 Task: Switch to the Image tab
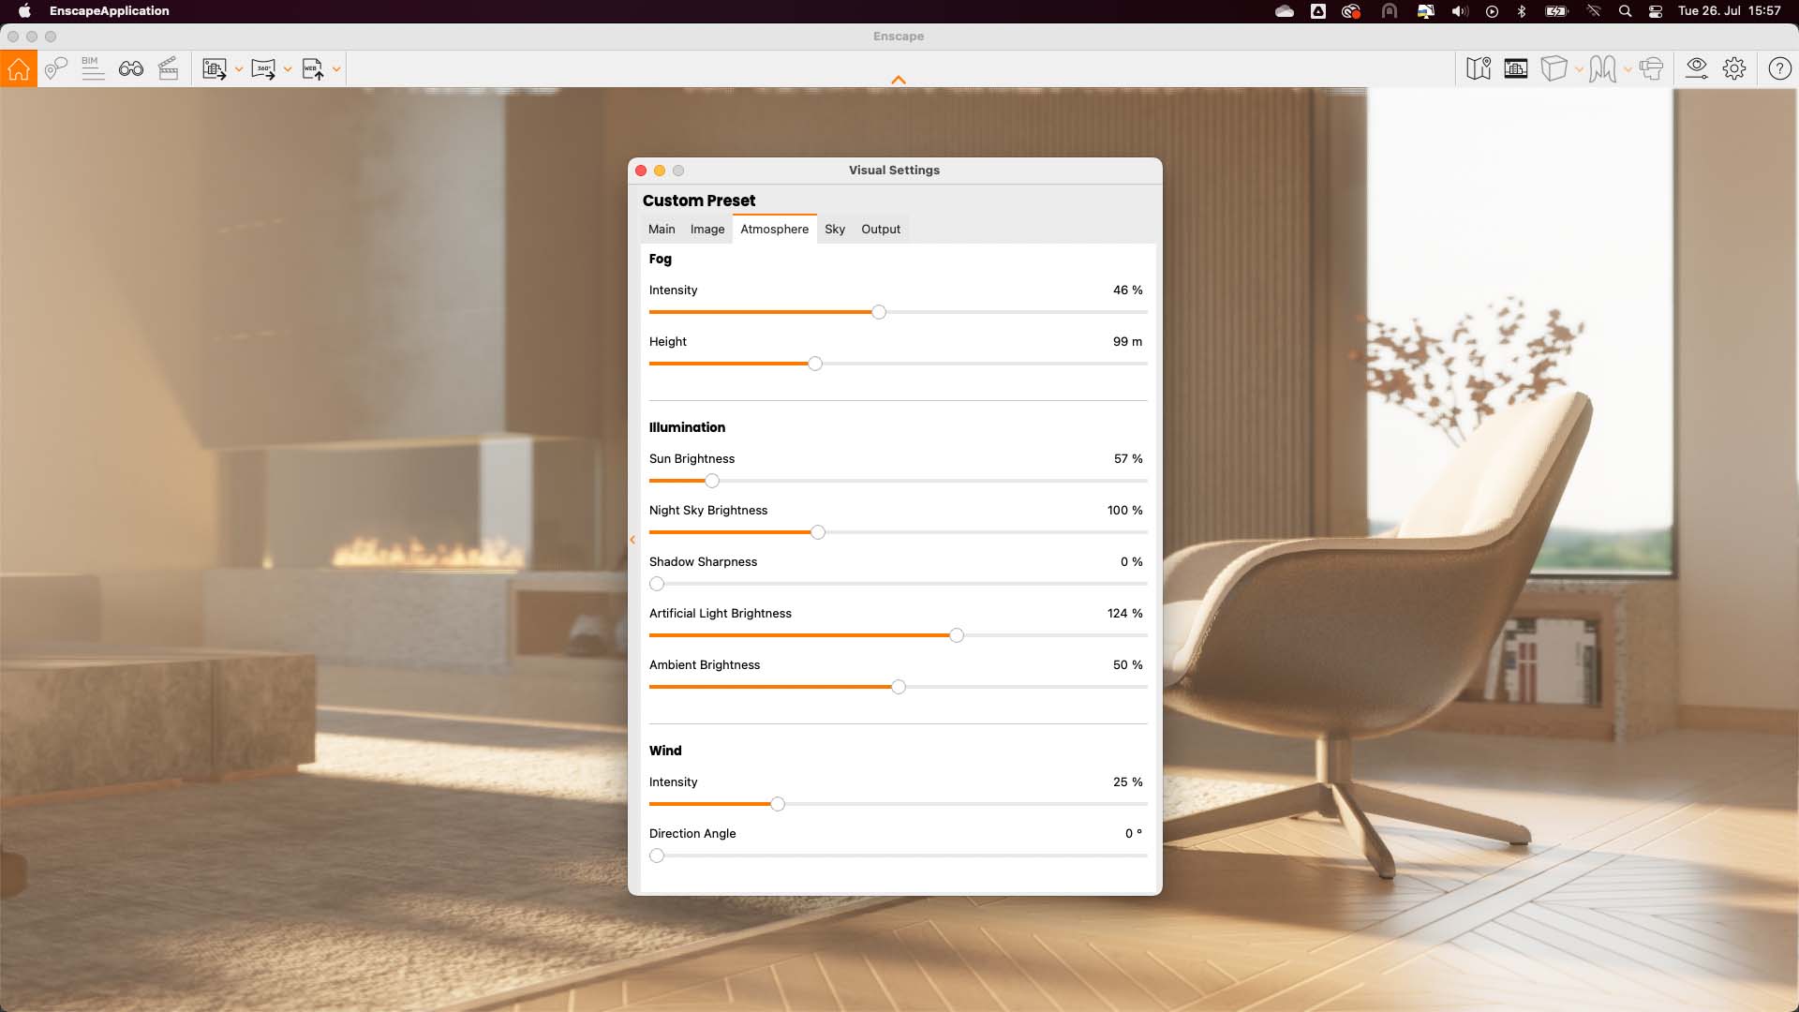click(707, 229)
